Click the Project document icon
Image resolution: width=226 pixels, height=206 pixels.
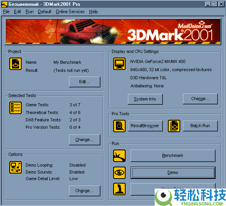pos(16,64)
